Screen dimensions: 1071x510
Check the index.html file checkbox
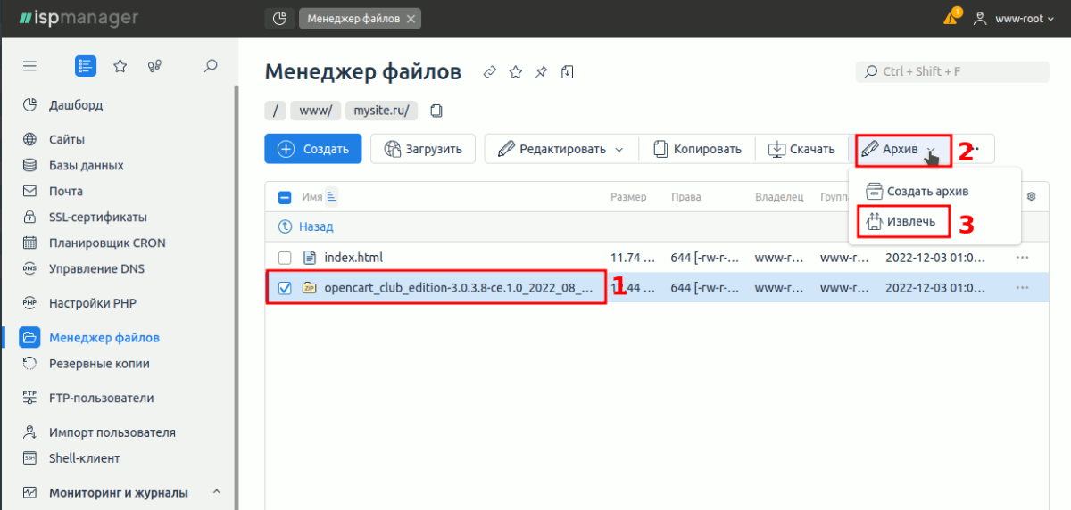(x=285, y=258)
